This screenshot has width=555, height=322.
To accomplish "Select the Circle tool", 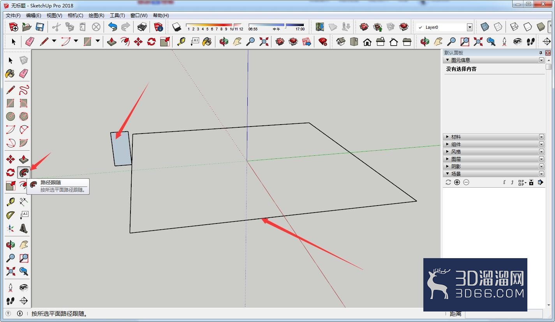I will [11, 116].
